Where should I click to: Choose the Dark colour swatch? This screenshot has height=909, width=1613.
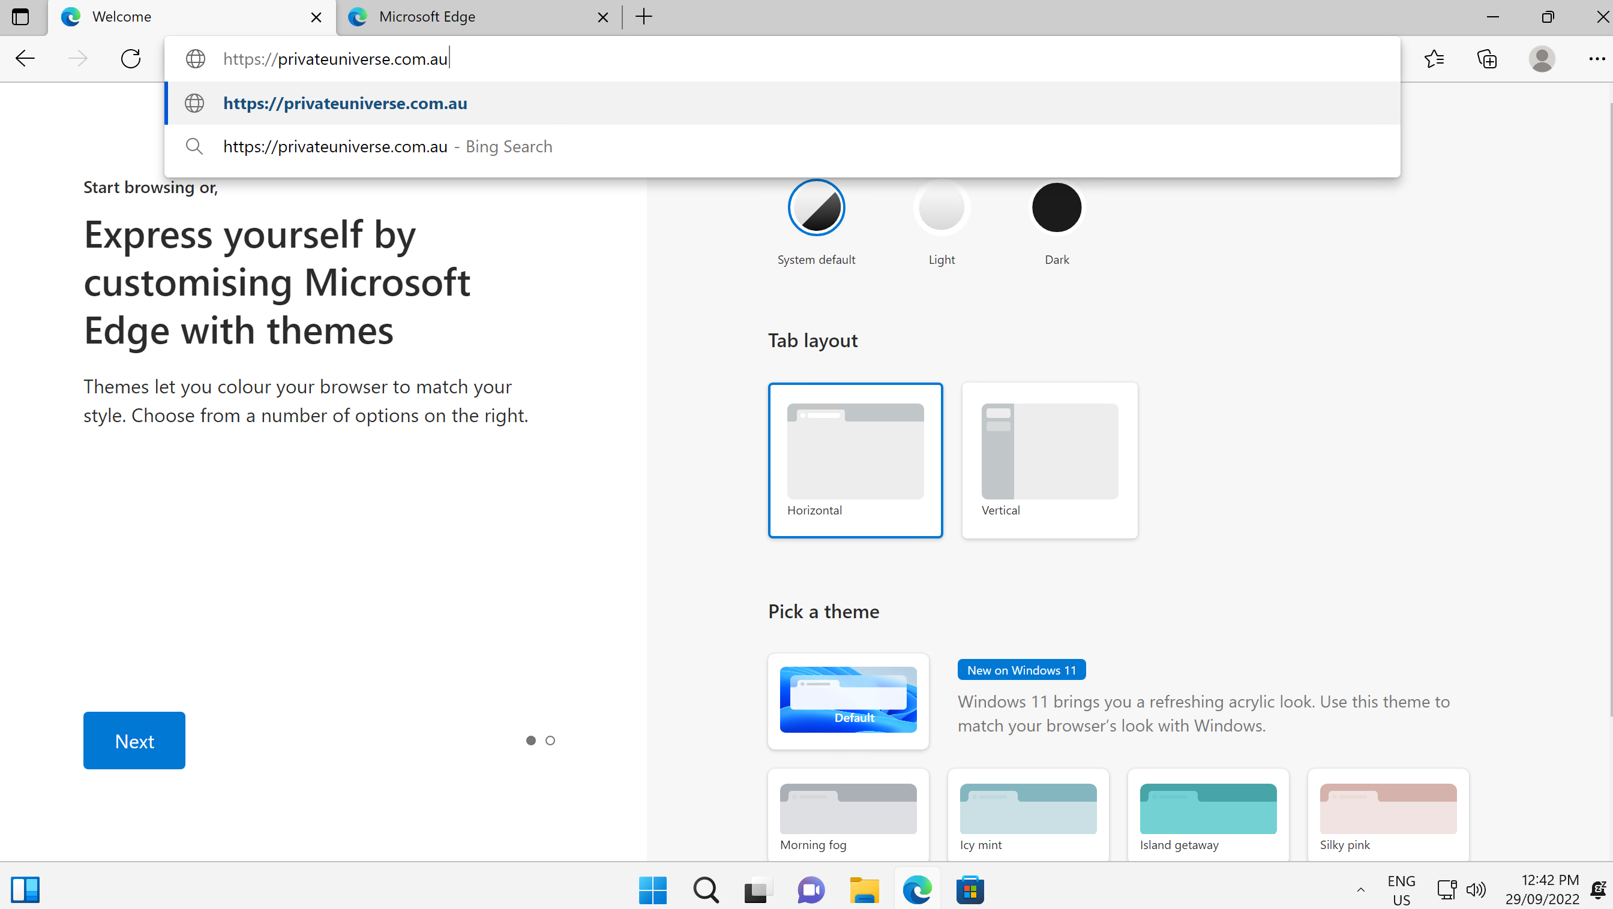click(1056, 207)
